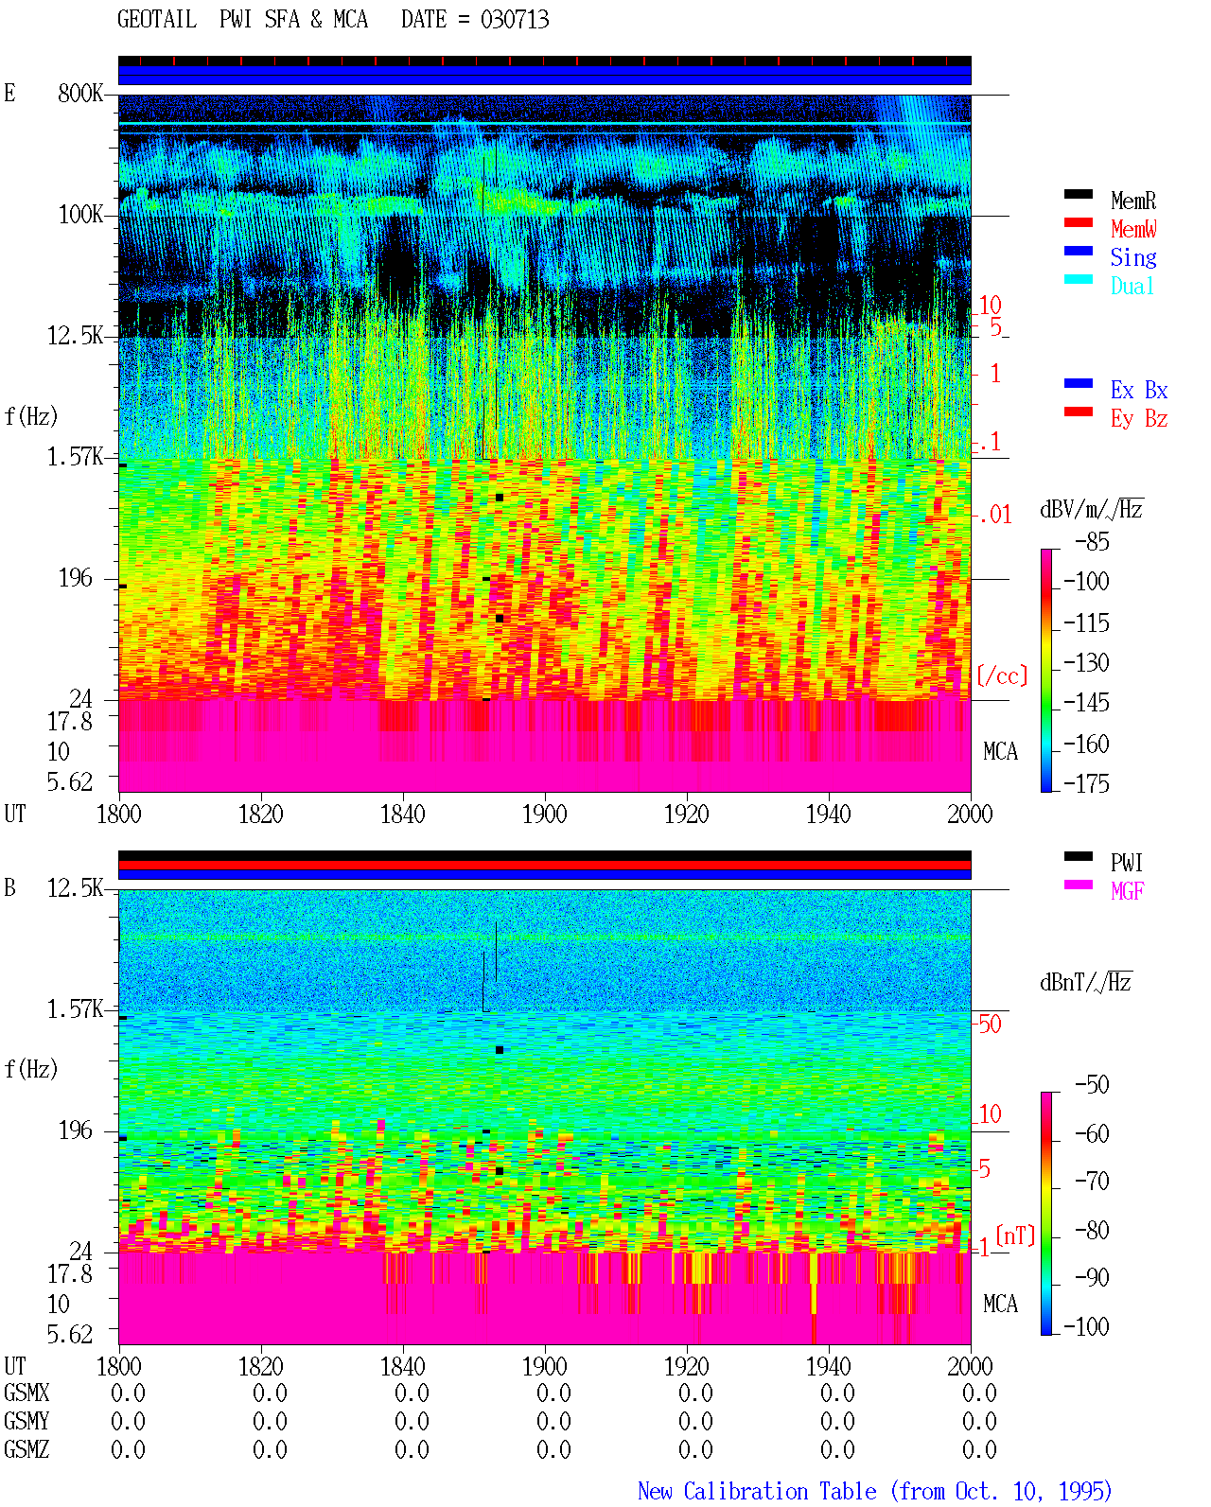Click the '-85' color bar value
The height and width of the screenshot is (1507, 1211).
click(1092, 541)
